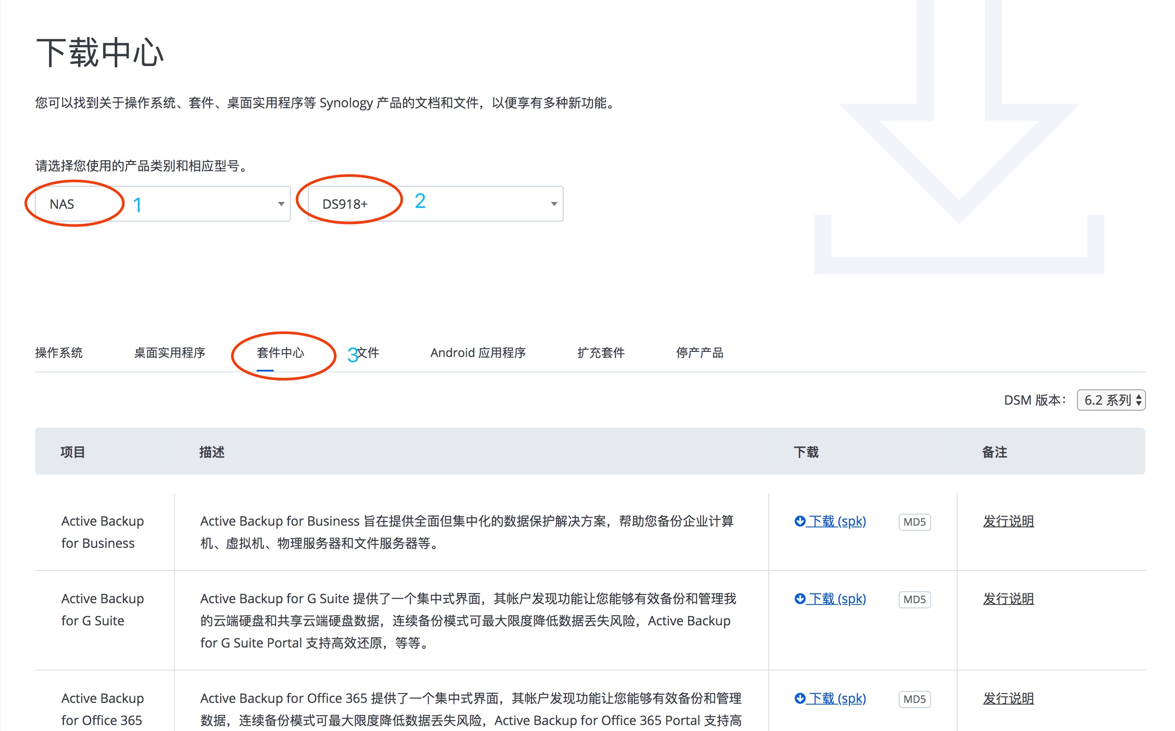Download Active Backup for Office 365 spk
Viewport: 1175px width, 731px height.
(830, 698)
